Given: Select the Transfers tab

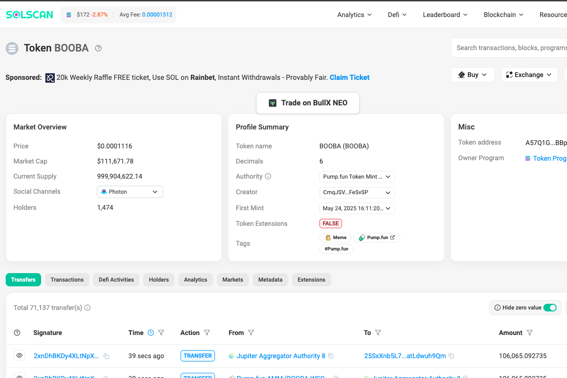Looking at the screenshot, I should pos(23,280).
